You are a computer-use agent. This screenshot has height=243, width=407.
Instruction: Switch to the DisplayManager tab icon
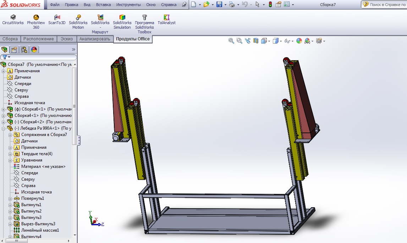pos(34,50)
